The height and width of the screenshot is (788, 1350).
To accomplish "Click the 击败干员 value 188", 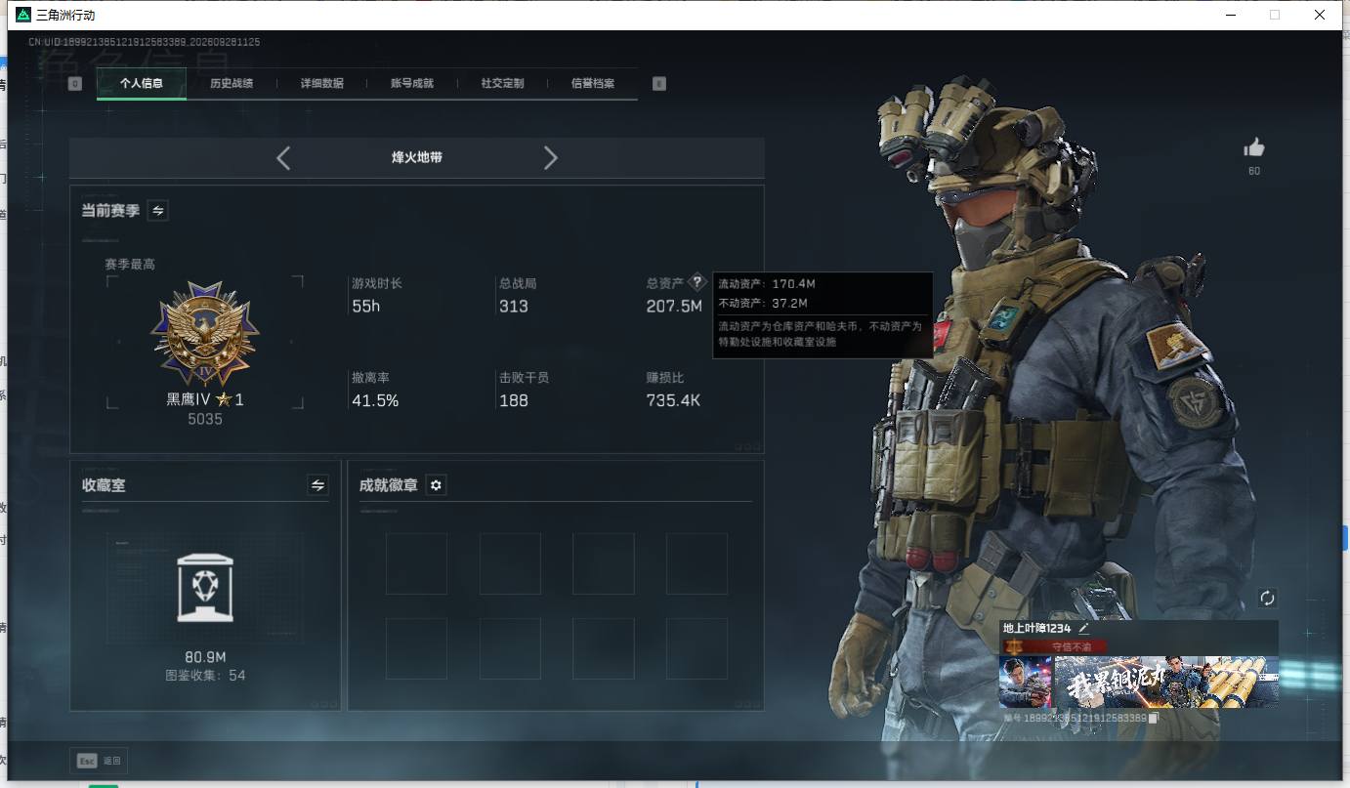I will click(514, 400).
